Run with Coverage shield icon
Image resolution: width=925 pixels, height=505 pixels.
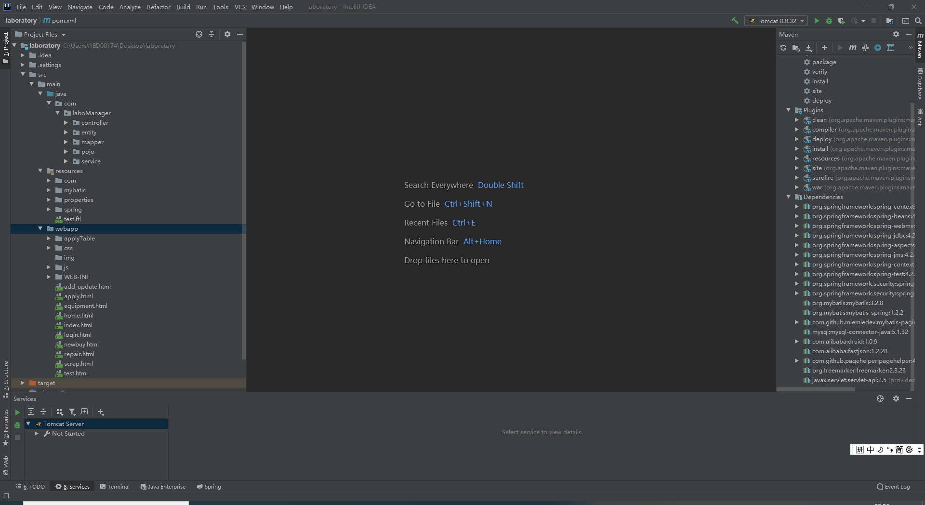pos(841,21)
